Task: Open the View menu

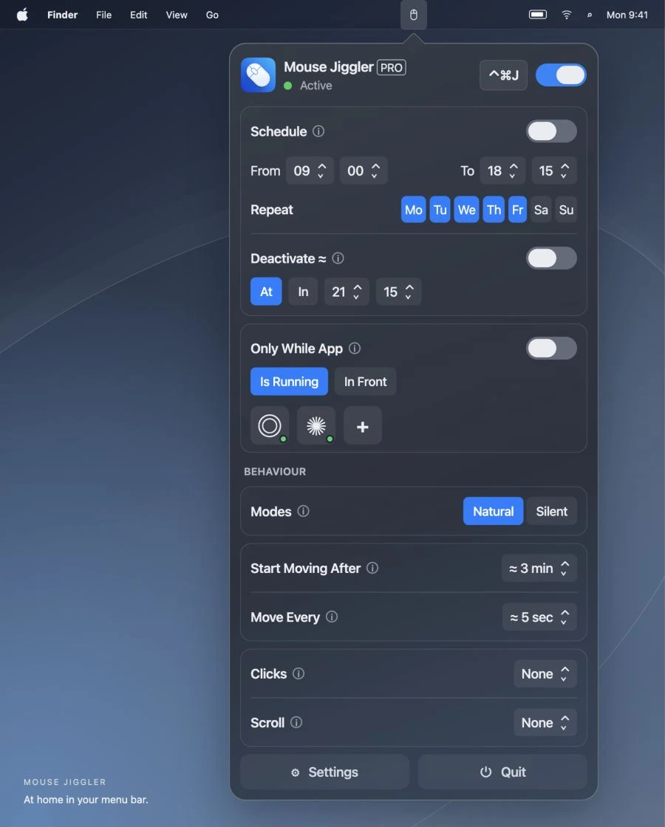Action: coord(177,15)
